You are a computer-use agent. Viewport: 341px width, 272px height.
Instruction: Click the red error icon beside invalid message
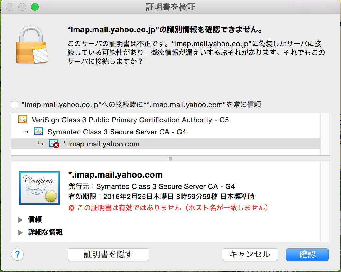tap(72, 208)
